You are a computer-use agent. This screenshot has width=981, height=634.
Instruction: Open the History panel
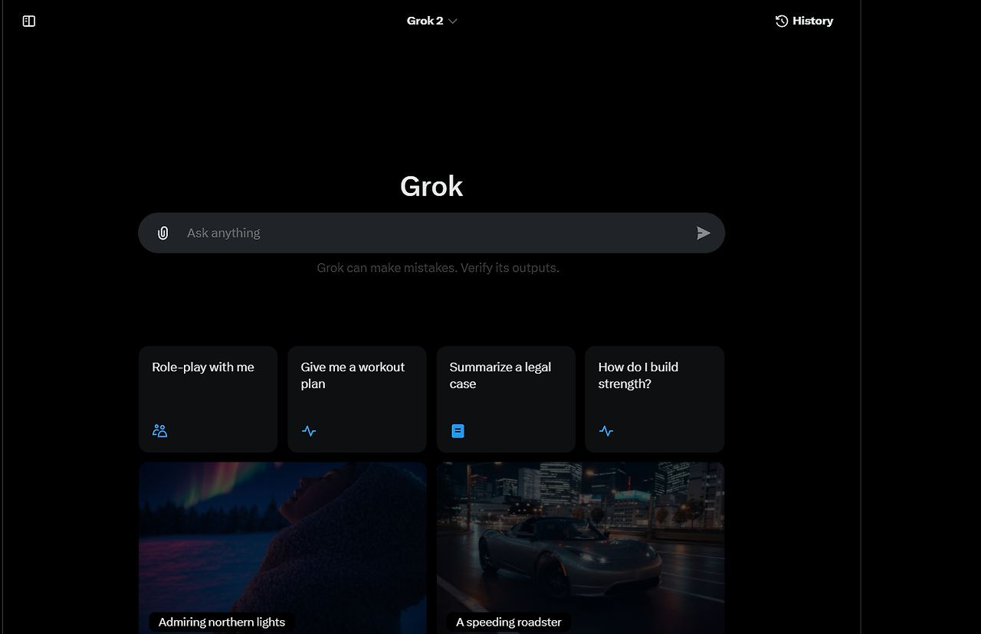click(804, 21)
